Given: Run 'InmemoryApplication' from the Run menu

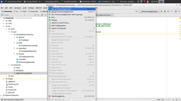Looking at the screenshot, I should pyautogui.click(x=72, y=9).
